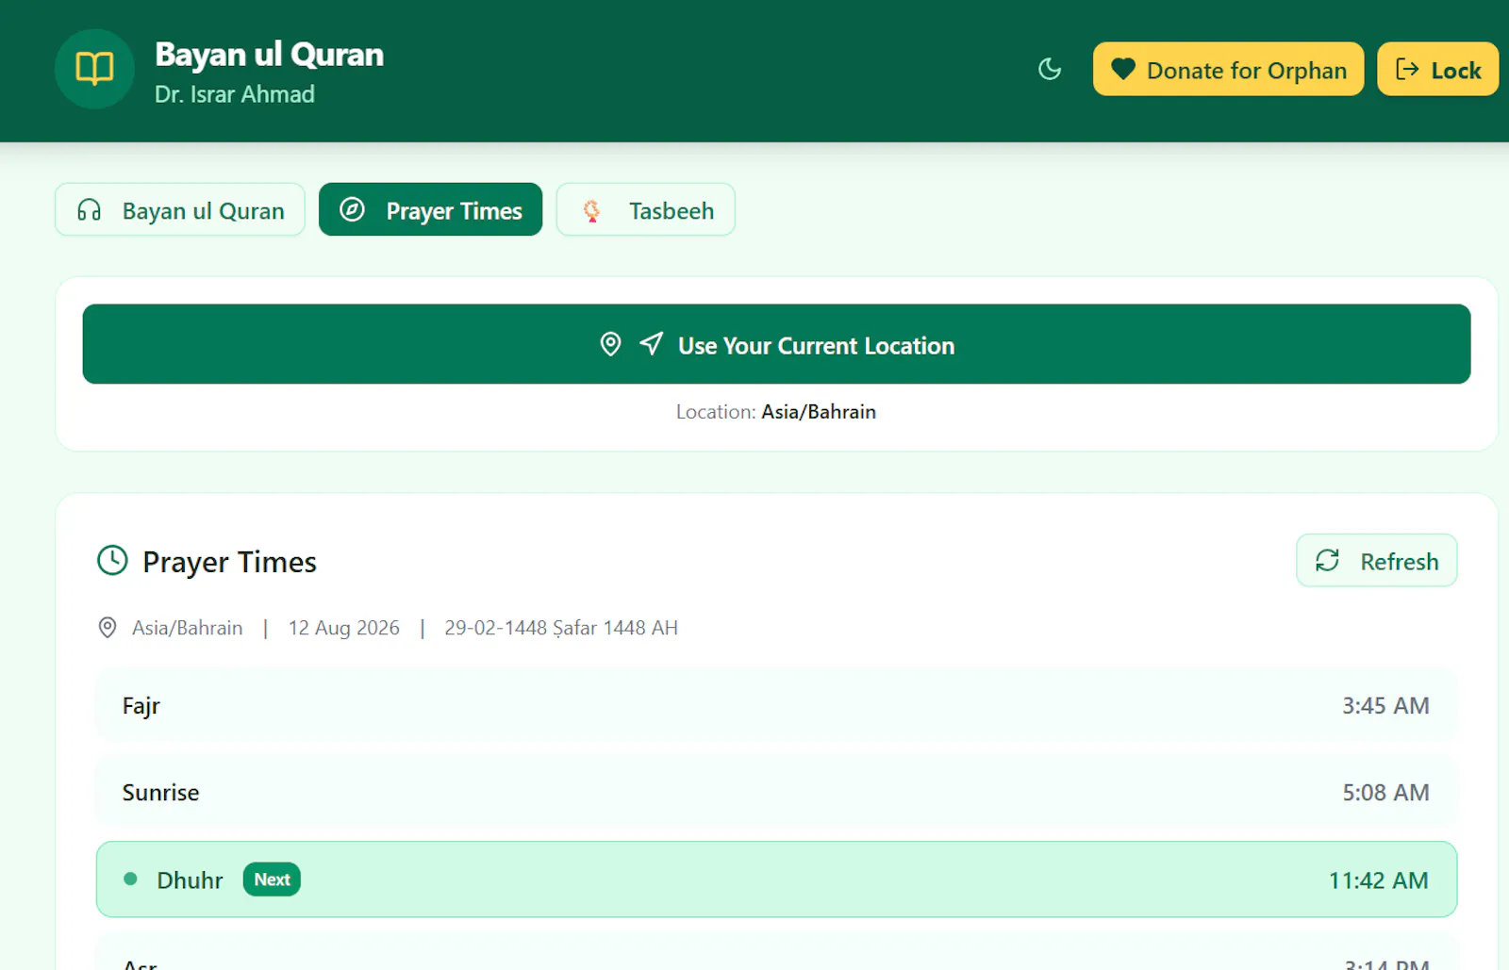Refresh the prayer times

click(x=1376, y=561)
